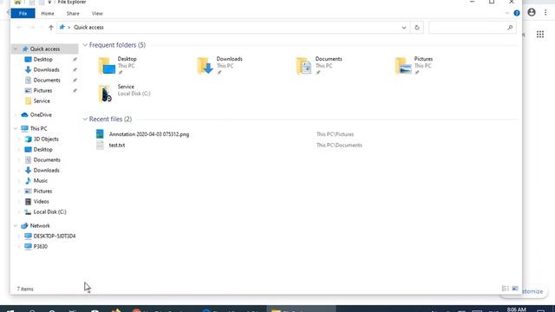
Task: Open the View ribbon tab
Action: click(97, 14)
